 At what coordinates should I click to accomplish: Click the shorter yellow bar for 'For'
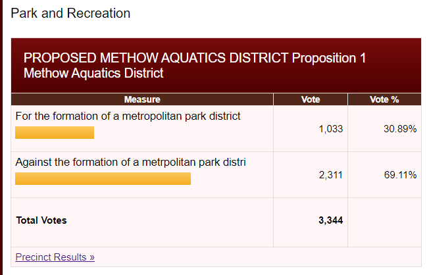pos(55,133)
